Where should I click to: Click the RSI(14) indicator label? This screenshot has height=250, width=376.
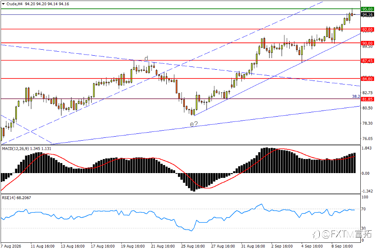tap(8, 198)
